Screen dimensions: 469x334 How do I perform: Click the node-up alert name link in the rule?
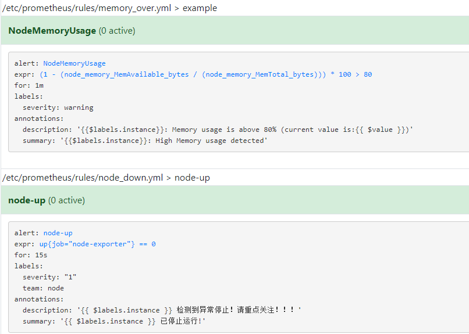point(58,233)
